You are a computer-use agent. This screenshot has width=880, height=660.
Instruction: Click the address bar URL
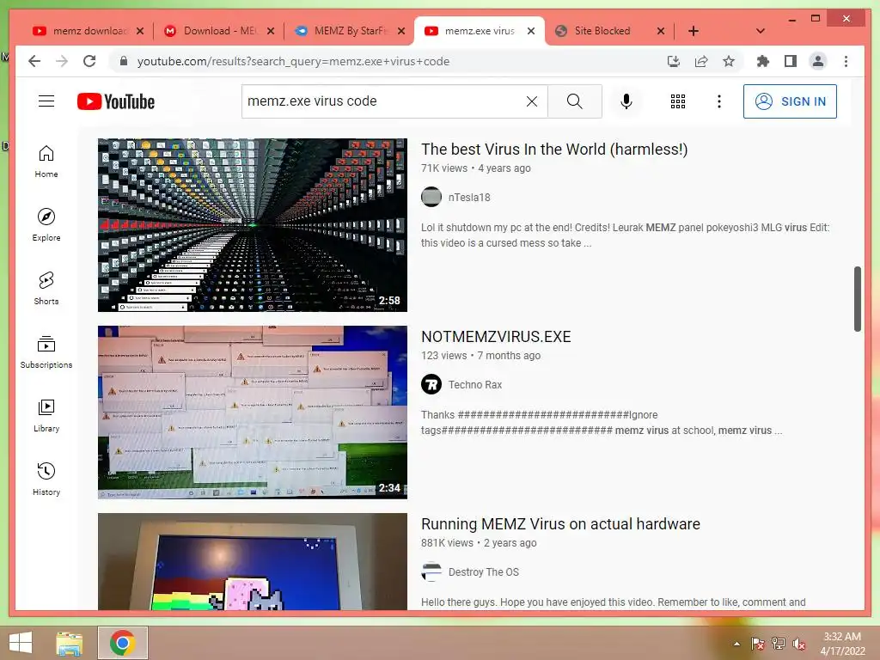coord(293,61)
